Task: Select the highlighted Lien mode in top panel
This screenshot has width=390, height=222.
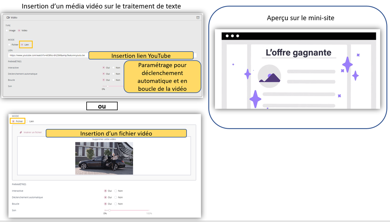Action: [22, 45]
